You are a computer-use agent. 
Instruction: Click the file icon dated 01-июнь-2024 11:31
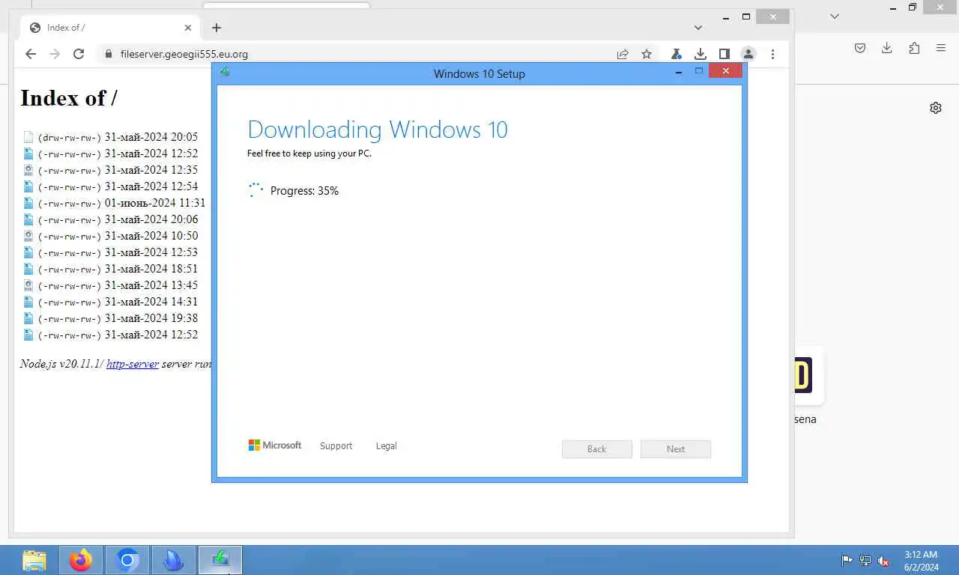[x=28, y=203]
